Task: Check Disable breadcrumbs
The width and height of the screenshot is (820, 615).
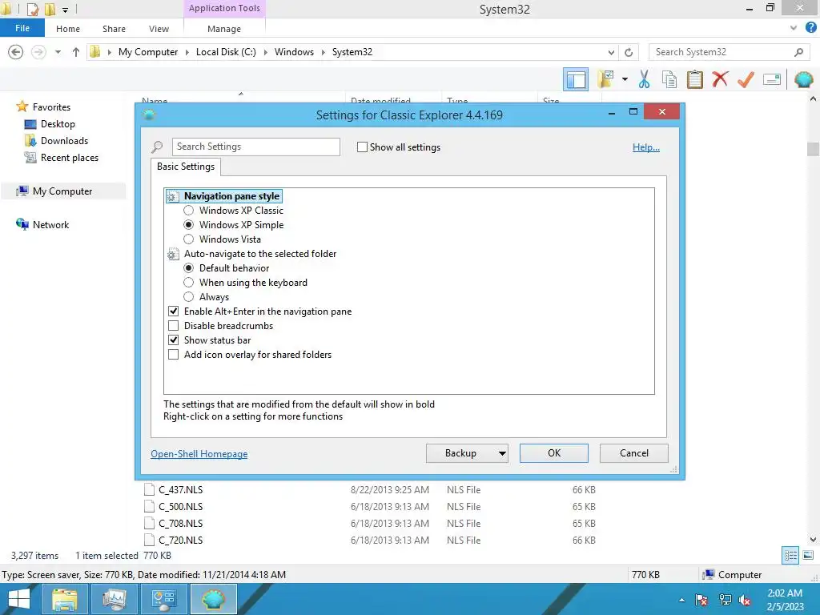Action: [x=173, y=326]
